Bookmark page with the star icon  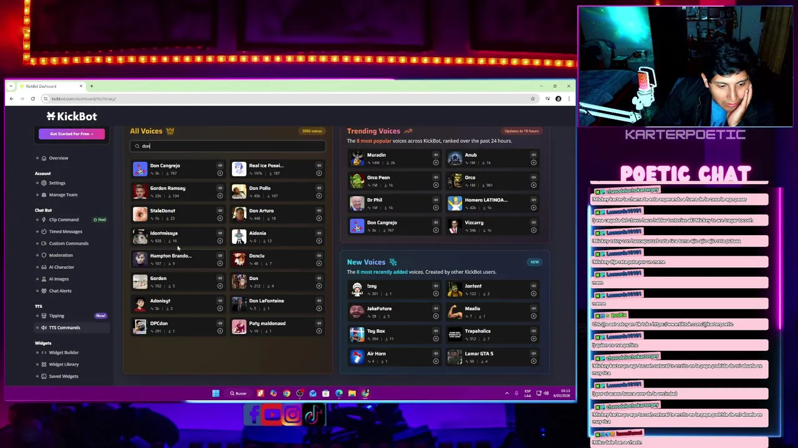tap(532, 99)
